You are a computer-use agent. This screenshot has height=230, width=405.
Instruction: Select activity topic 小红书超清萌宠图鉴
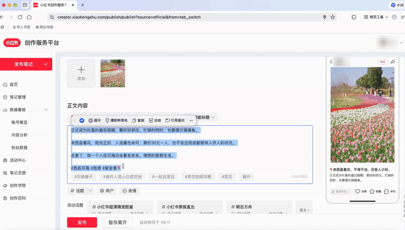pyautogui.click(x=120, y=207)
